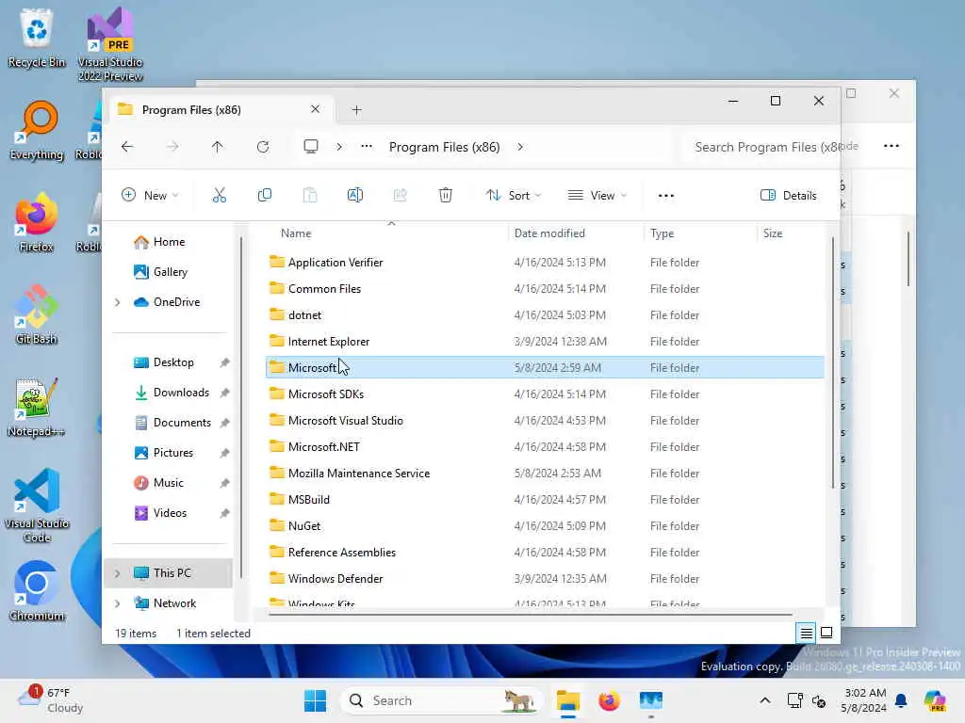
Task: Click the computer icon in address bar
Action: (x=311, y=147)
